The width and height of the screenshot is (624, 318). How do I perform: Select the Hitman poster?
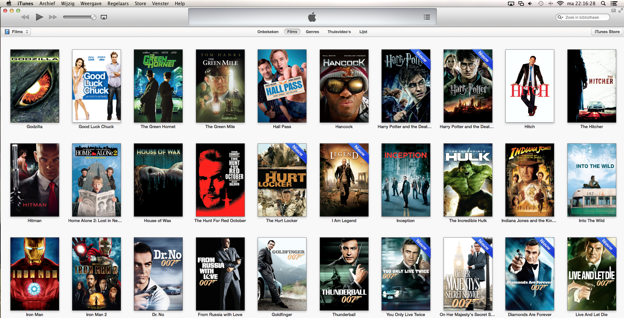pos(35,180)
